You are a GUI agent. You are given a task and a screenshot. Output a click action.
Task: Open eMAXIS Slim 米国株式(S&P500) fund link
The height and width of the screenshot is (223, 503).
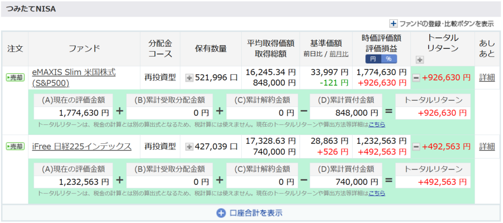coord(74,78)
